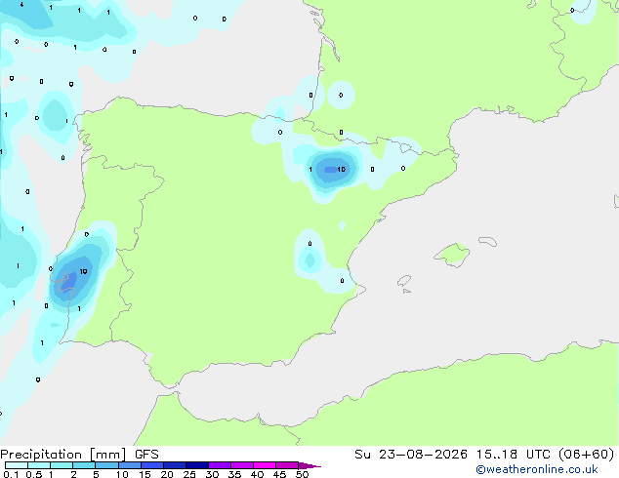619x478 pixels.
Task: Click the '15..18 UTC' time text
Action: pos(514,455)
